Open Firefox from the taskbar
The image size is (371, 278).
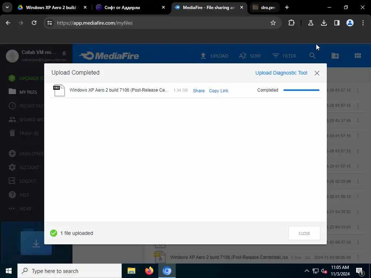149,271
